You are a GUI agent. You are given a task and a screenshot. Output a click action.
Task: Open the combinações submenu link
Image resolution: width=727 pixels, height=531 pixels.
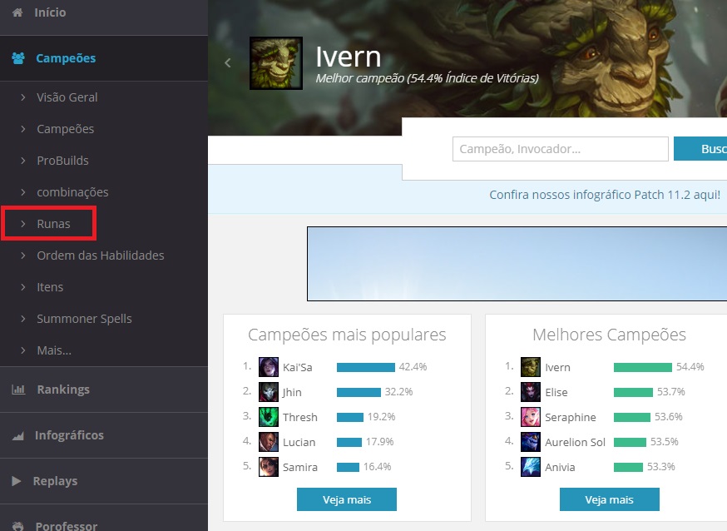tap(73, 192)
